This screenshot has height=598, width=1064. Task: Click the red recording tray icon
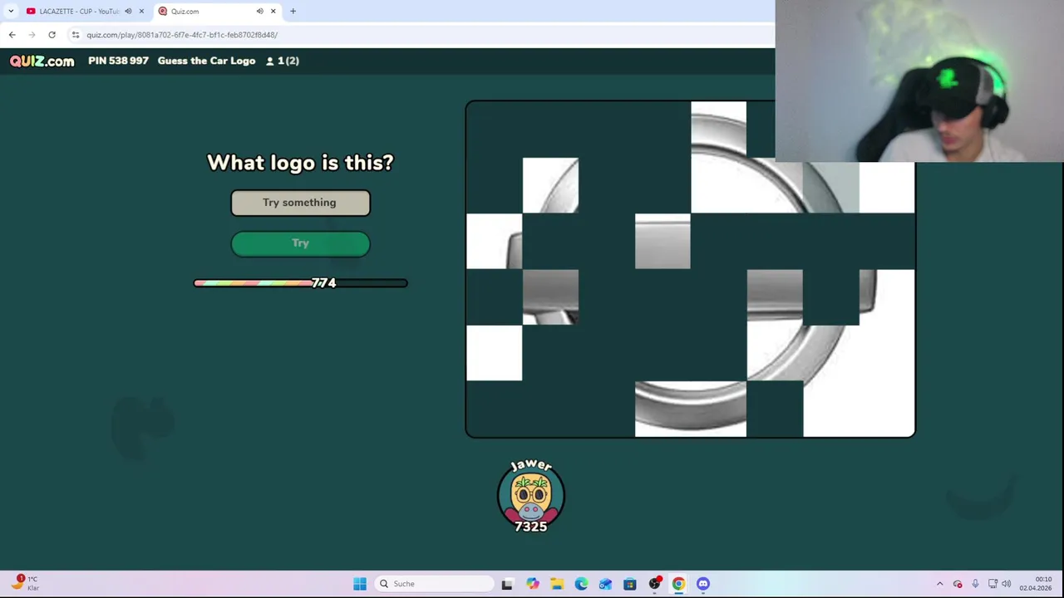(x=958, y=584)
